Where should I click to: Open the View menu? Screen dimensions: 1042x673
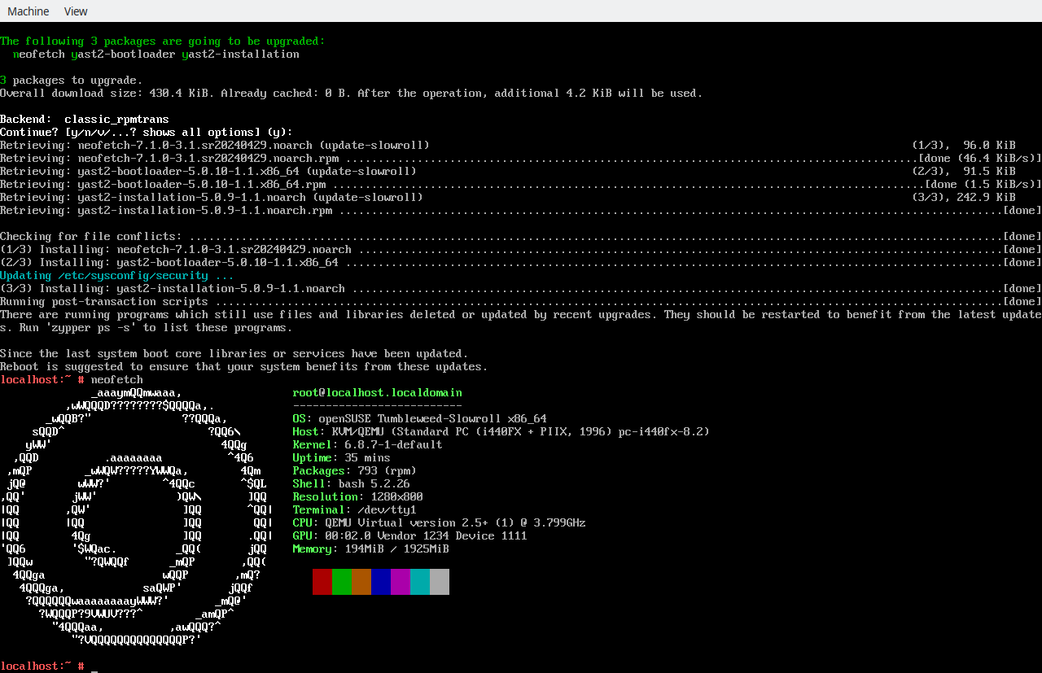pyautogui.click(x=76, y=11)
